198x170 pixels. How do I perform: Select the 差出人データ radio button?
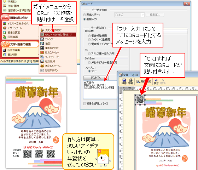click(x=85, y=15)
